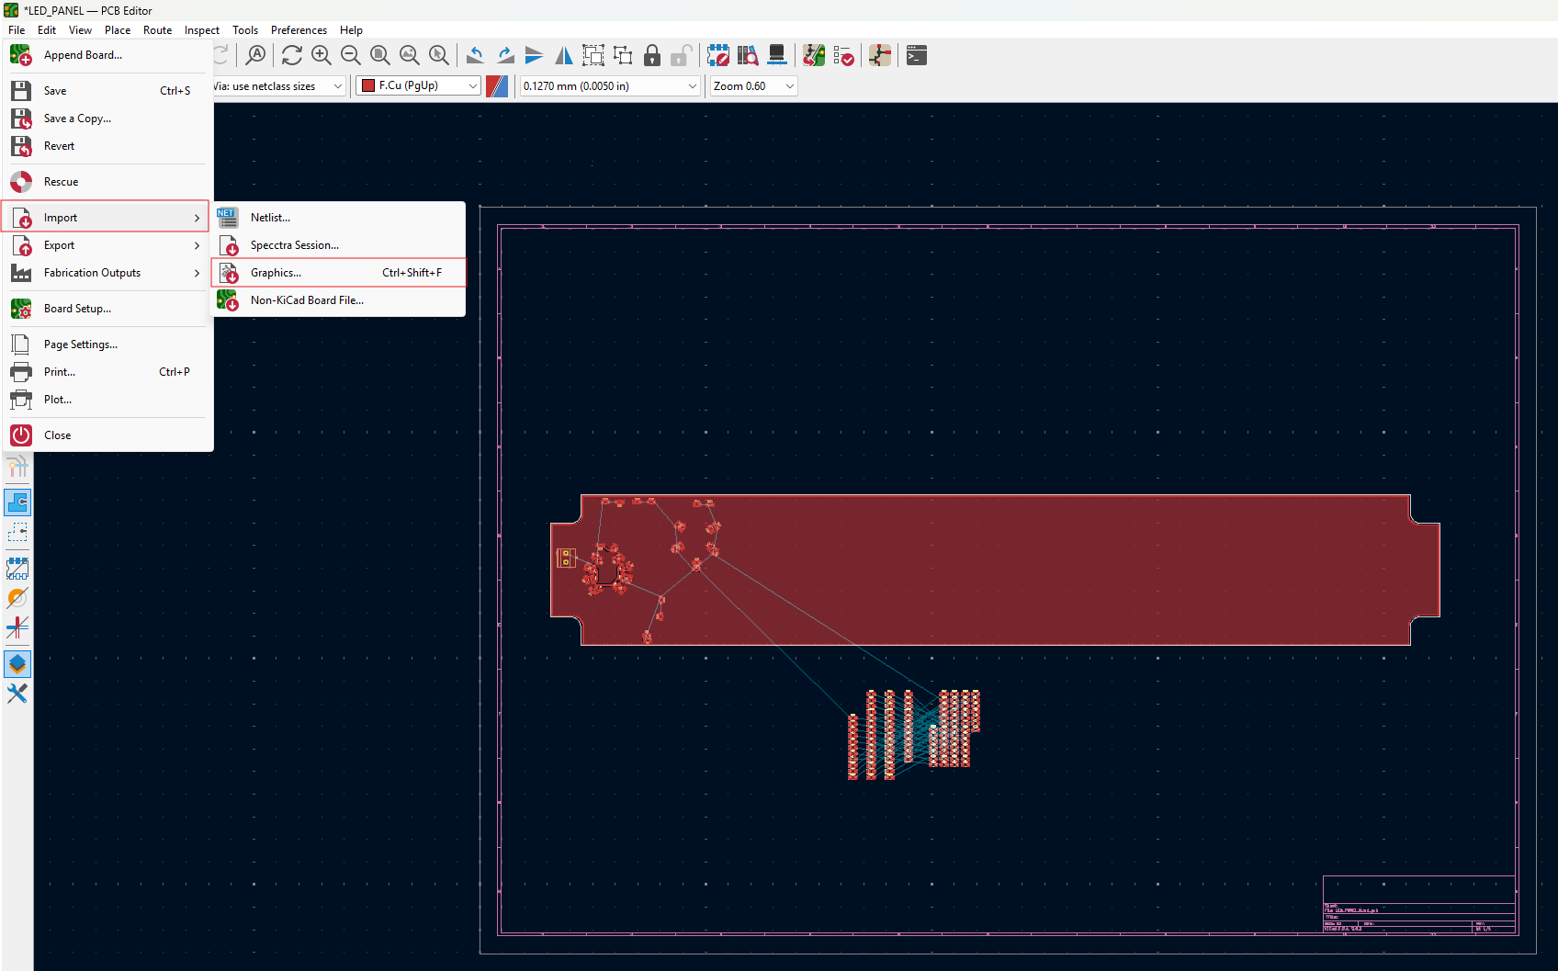Open the View menu

coord(80,29)
